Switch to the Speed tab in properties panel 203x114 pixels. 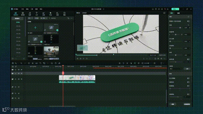point(178,13)
